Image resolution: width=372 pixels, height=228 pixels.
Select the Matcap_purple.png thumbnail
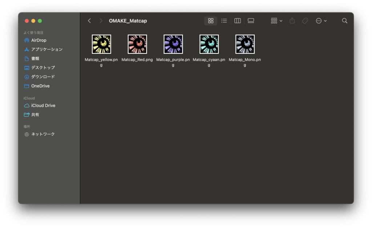pos(173,44)
